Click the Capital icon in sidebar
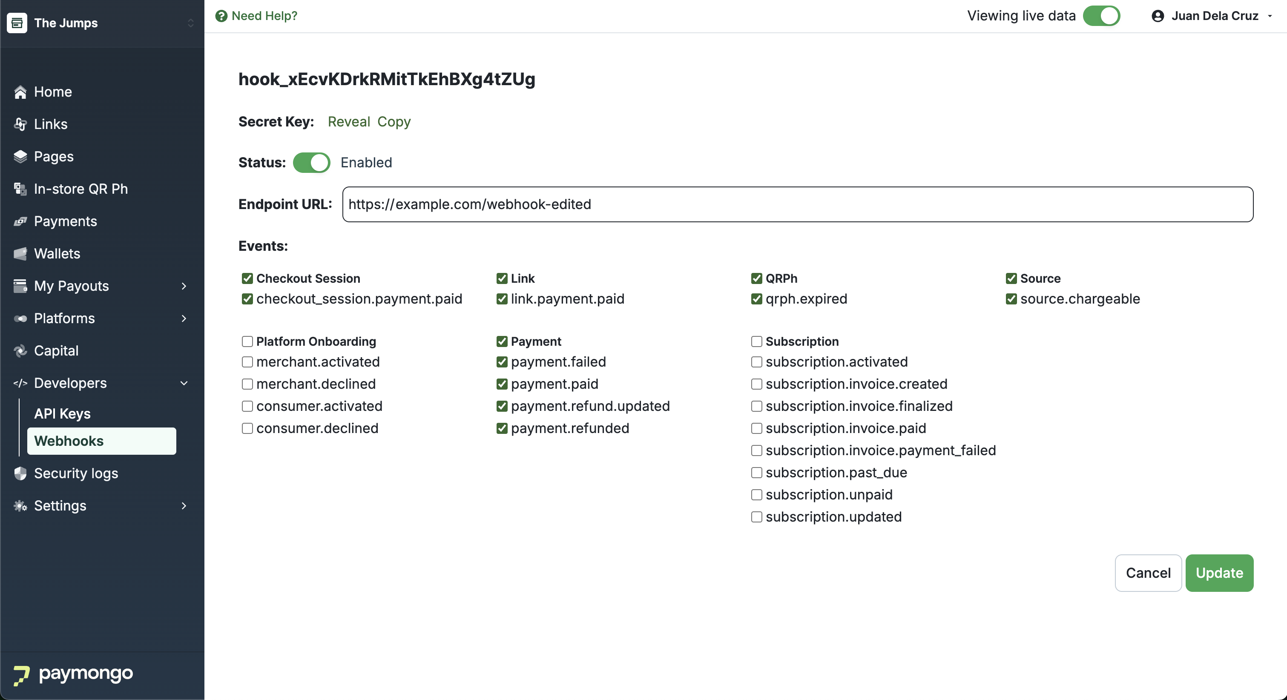The height and width of the screenshot is (700, 1287). 20,351
